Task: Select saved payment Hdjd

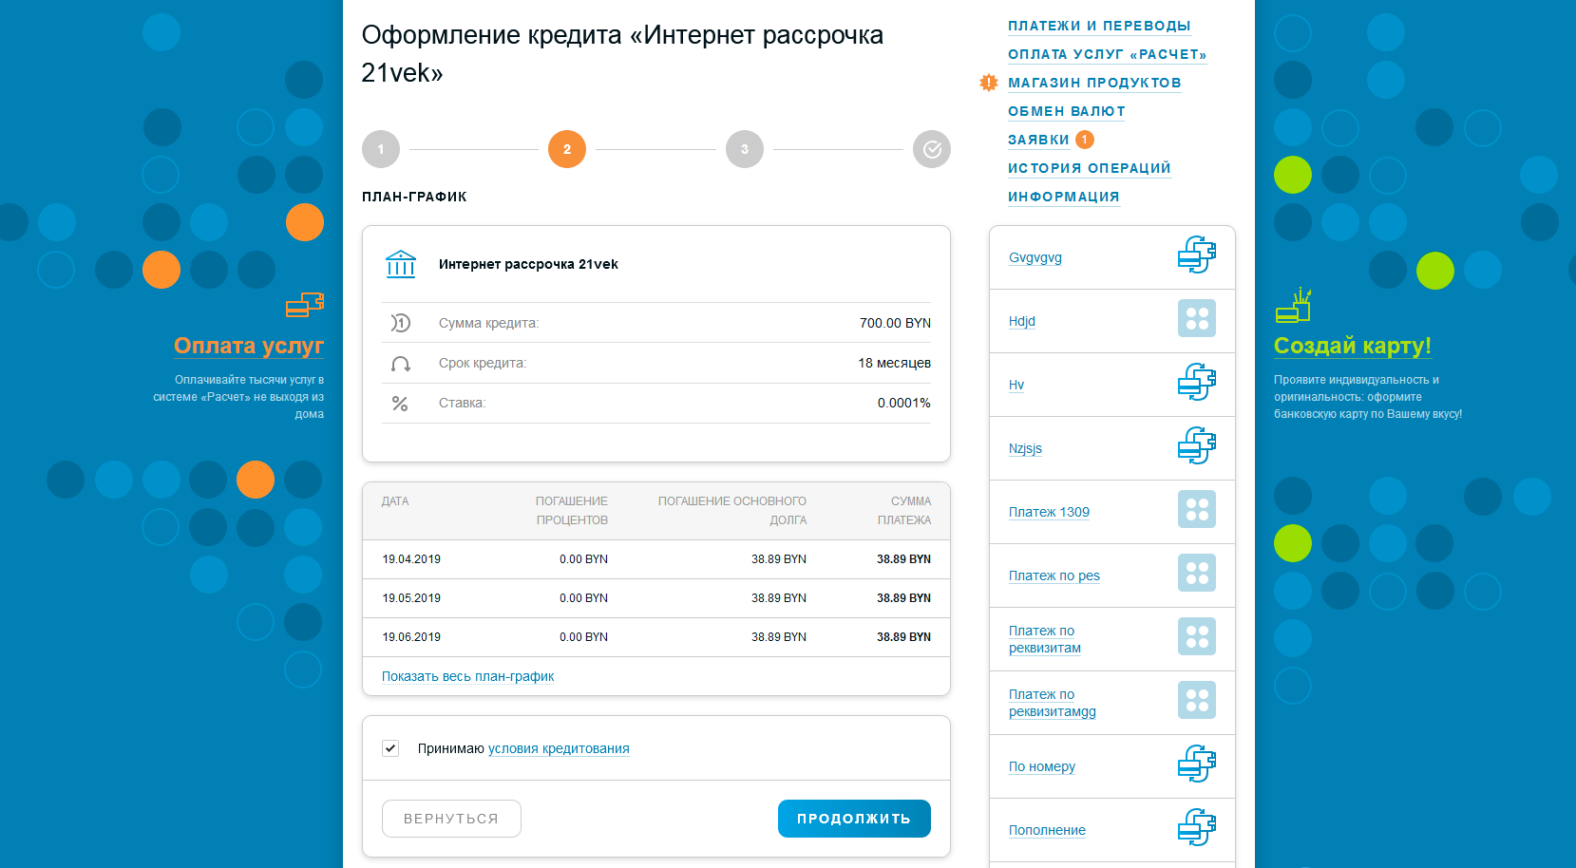Action: [1022, 321]
